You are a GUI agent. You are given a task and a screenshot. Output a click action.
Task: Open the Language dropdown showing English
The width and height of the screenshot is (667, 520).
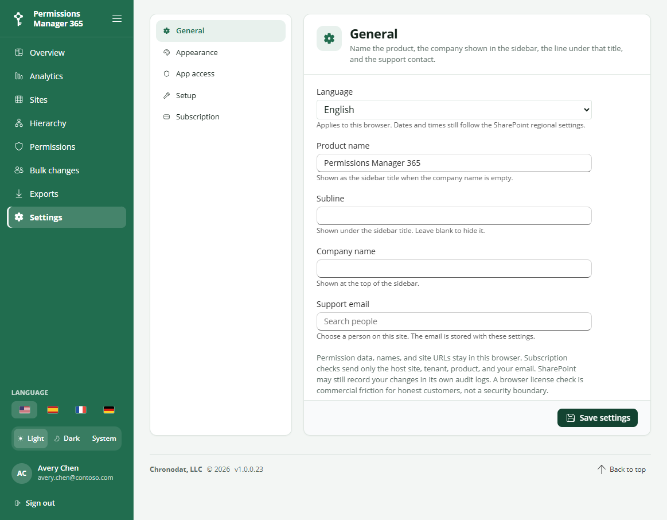point(454,110)
